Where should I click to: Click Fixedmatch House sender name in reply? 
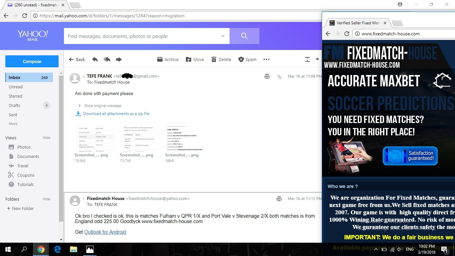(x=106, y=198)
